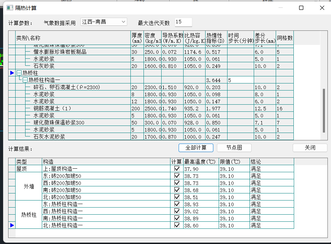Select the 钢筋混凝土(1) material row
This screenshot has height=244, width=331.
52,108
